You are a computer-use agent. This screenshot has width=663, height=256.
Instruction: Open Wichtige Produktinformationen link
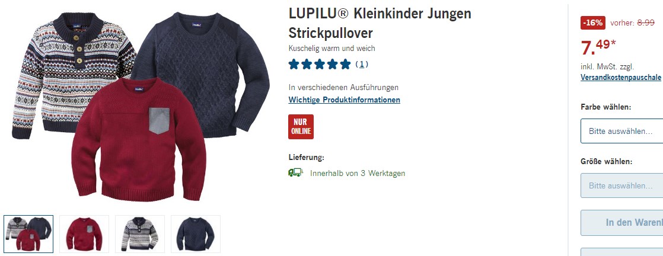(x=344, y=100)
